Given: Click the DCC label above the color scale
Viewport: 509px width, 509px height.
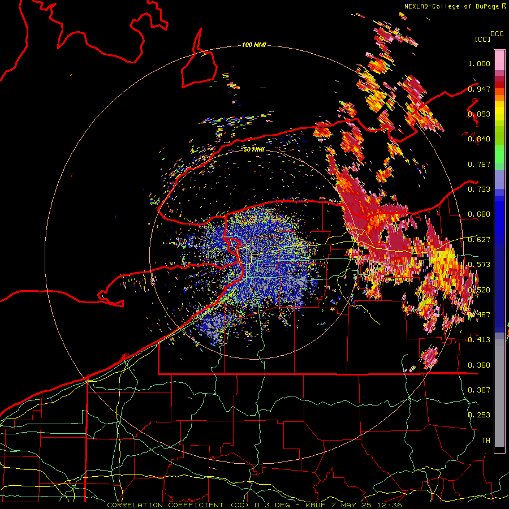Looking at the screenshot, I should point(497,34).
